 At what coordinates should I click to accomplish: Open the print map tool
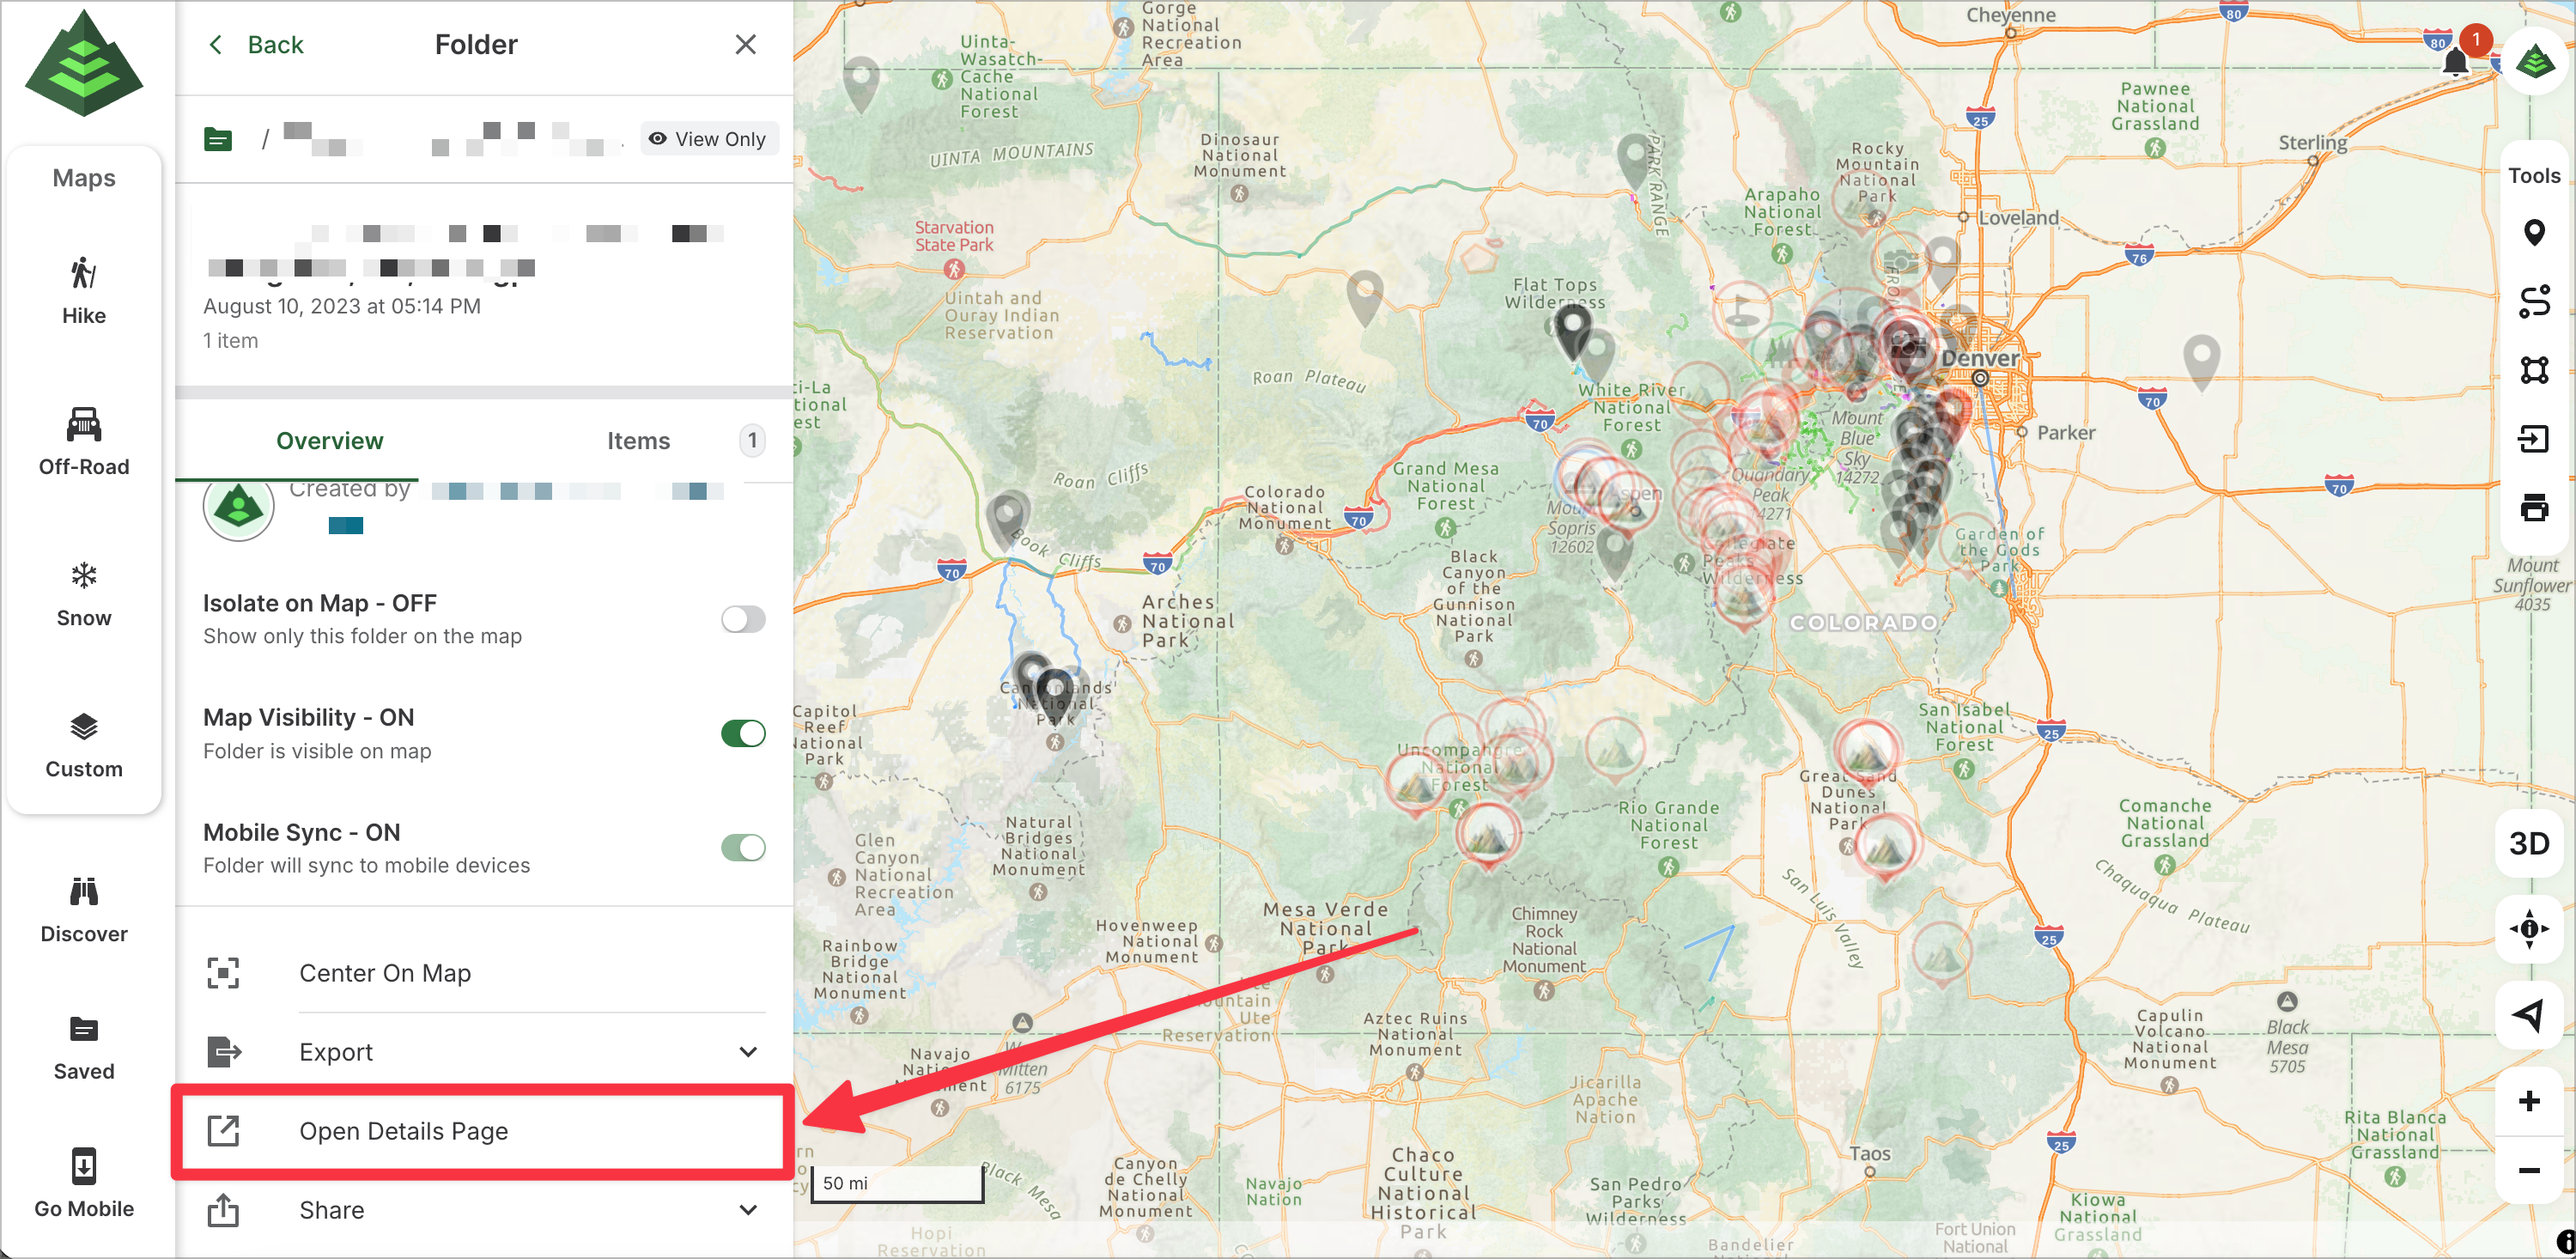[x=2533, y=508]
